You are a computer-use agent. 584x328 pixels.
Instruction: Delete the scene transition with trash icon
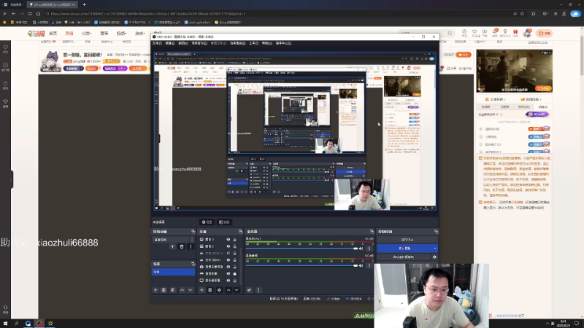181,246
